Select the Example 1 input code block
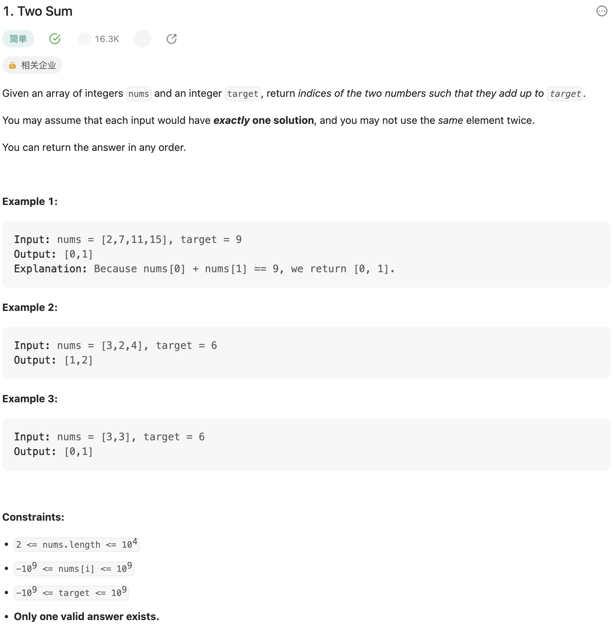This screenshot has width=614, height=627. tap(205, 254)
